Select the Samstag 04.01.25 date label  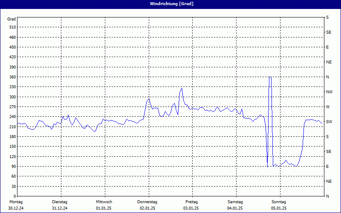pos(235,205)
